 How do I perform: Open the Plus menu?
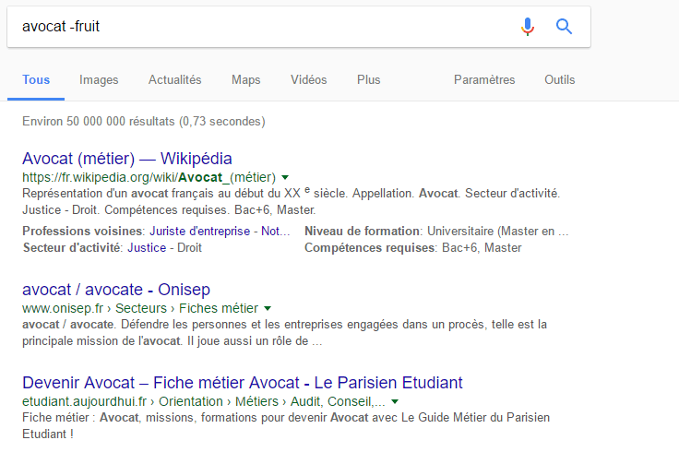pos(368,79)
